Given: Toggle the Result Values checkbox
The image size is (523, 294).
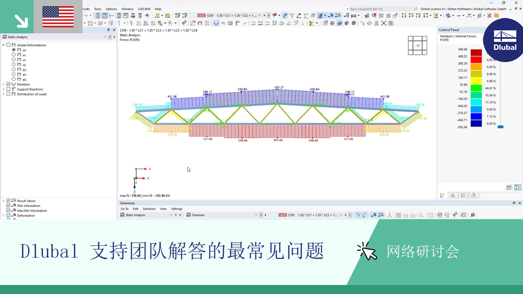Looking at the screenshot, I should tap(9, 201).
